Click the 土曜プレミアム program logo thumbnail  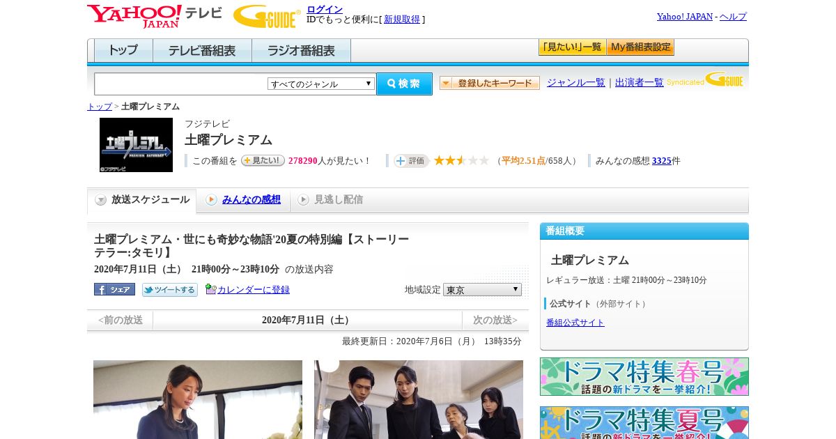[136, 145]
